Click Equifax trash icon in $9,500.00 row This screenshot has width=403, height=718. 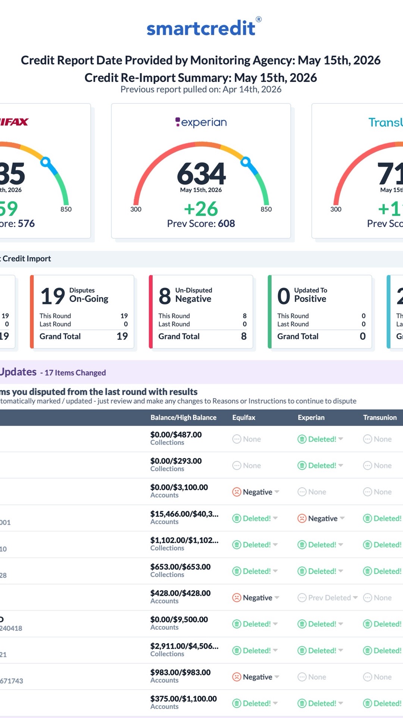237,624
